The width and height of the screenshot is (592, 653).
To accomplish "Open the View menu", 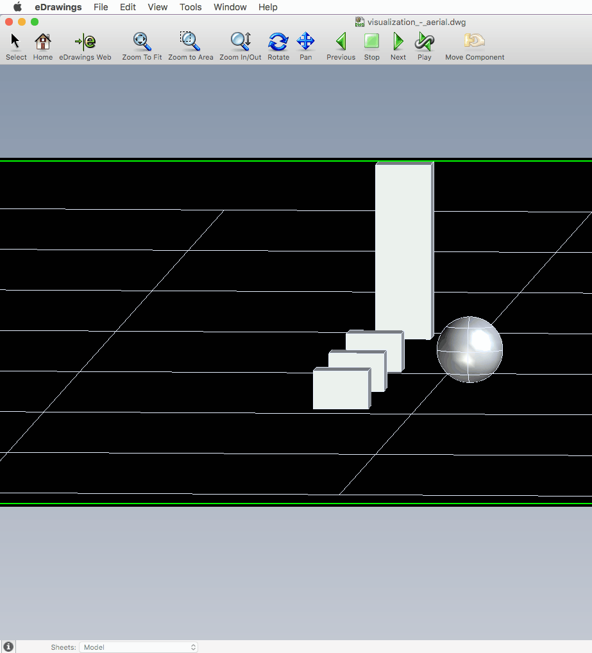I will click(x=157, y=7).
